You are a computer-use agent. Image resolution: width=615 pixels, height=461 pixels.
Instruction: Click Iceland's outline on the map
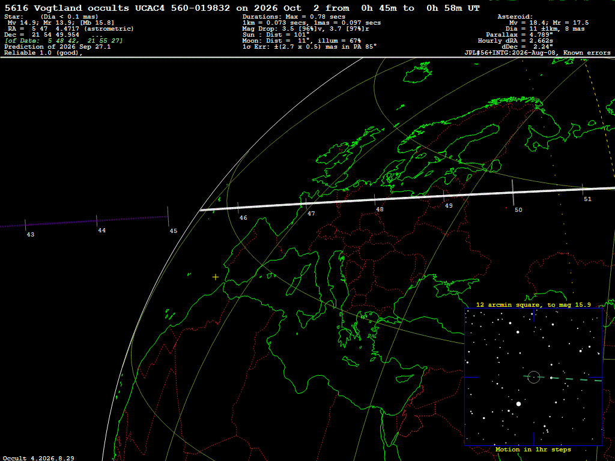point(418,72)
